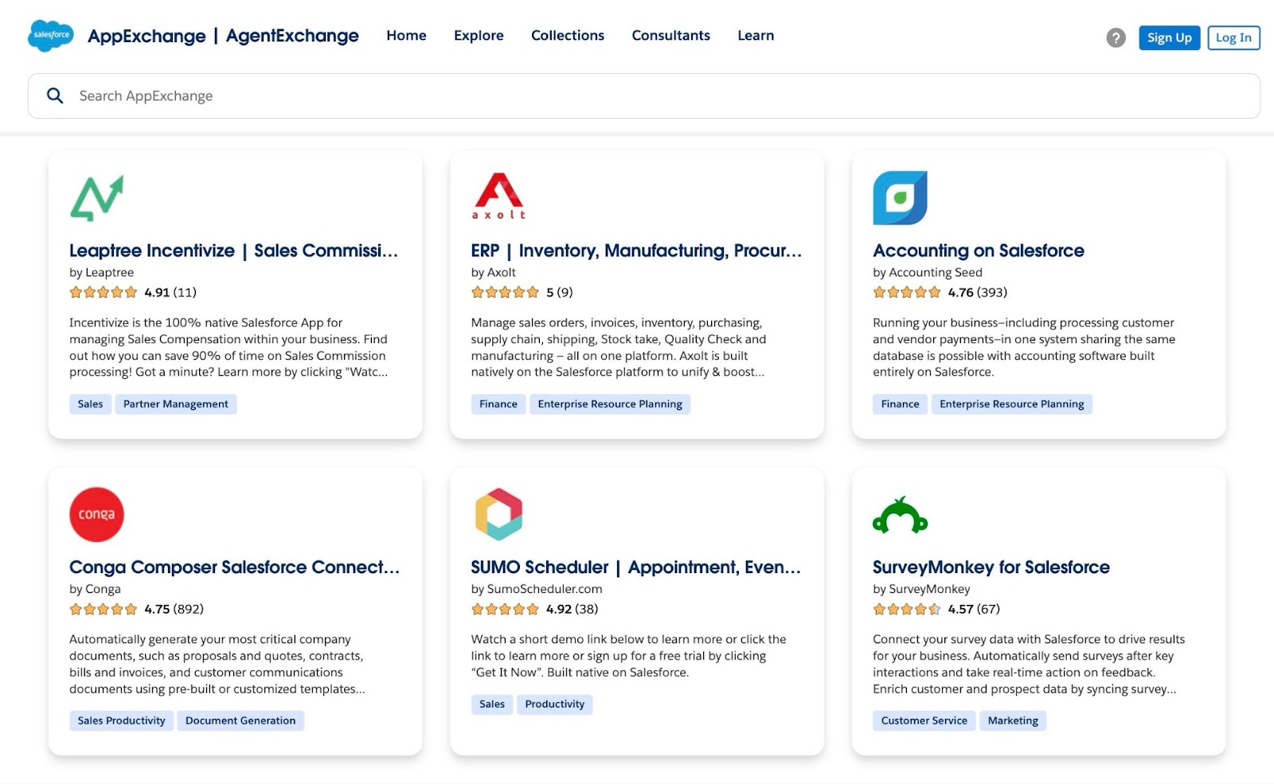Open the Accounting on Salesforce listing title
This screenshot has width=1274, height=784.
click(979, 251)
